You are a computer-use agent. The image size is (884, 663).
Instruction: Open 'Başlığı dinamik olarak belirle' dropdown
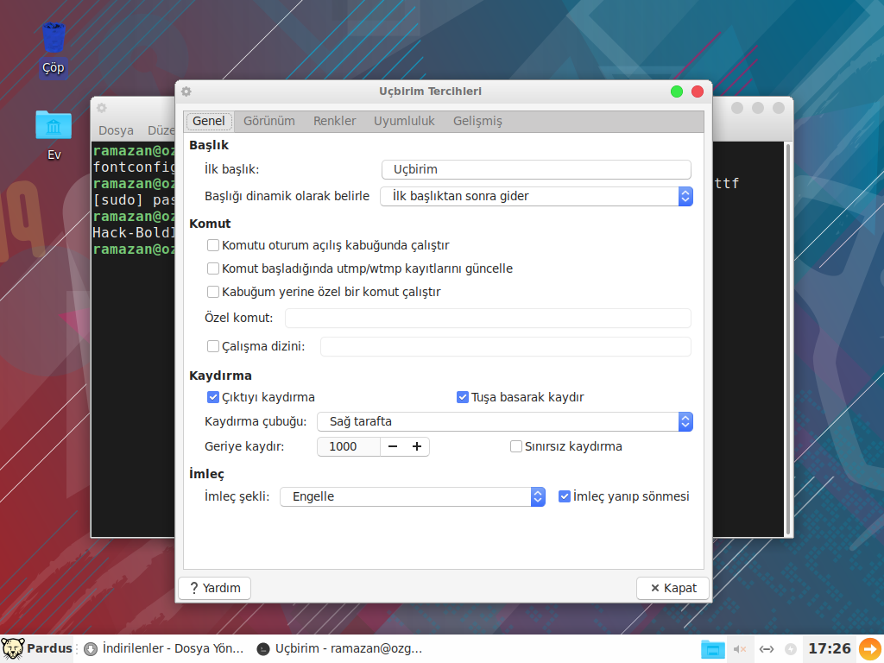tap(536, 196)
